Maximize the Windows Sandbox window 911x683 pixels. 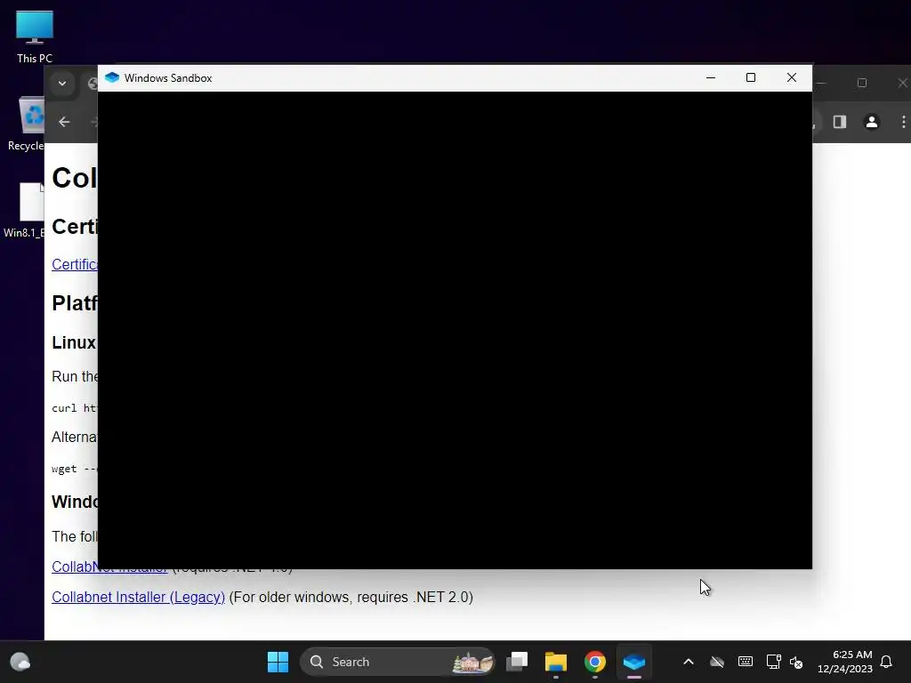pyautogui.click(x=751, y=78)
